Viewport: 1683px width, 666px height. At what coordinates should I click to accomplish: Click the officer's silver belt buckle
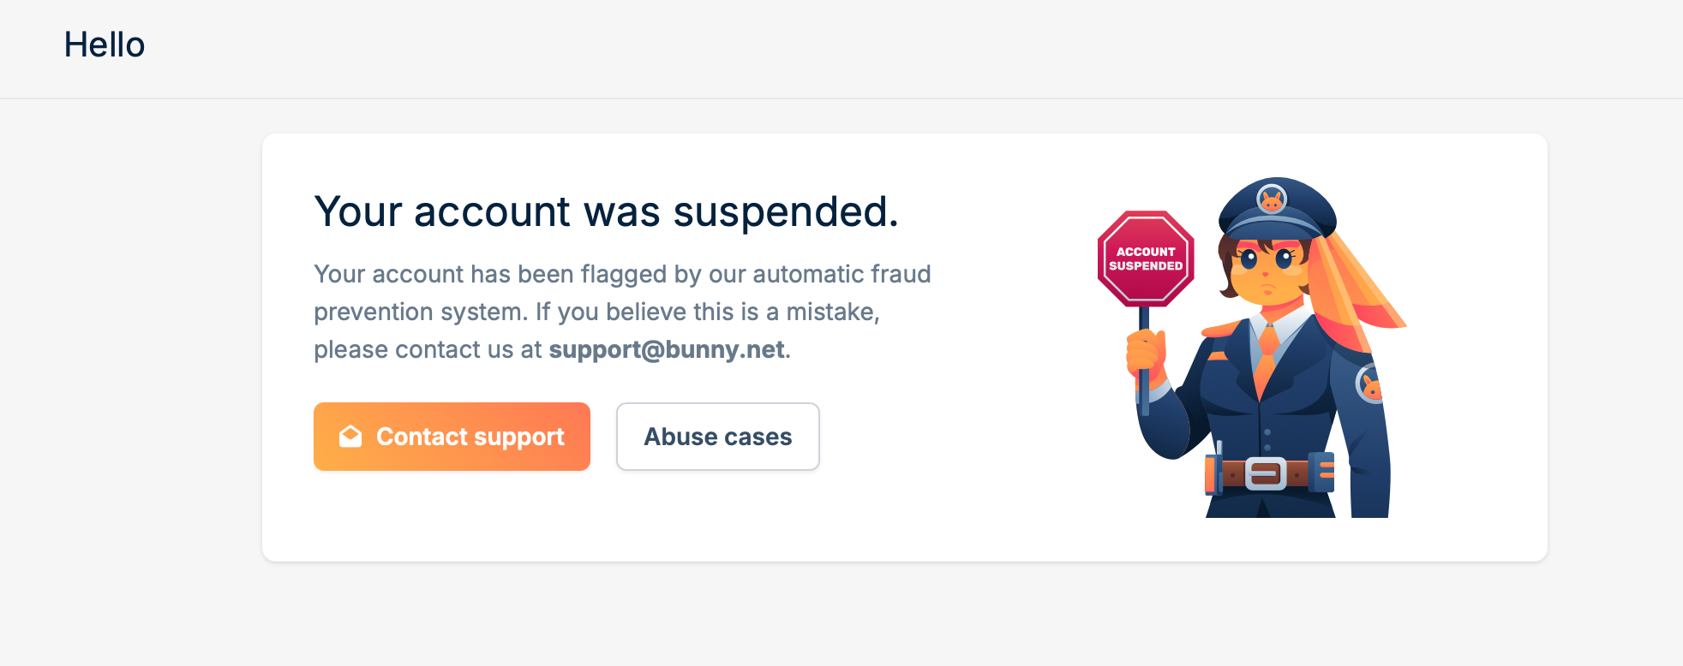pyautogui.click(x=1266, y=473)
